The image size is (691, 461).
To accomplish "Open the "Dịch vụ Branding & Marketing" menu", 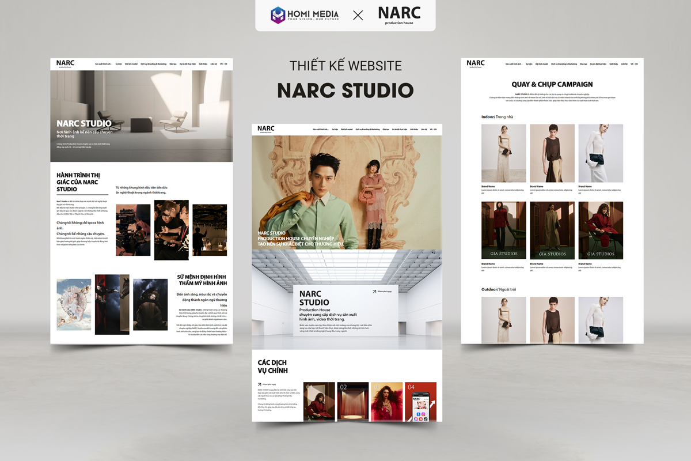I will 367,129.
